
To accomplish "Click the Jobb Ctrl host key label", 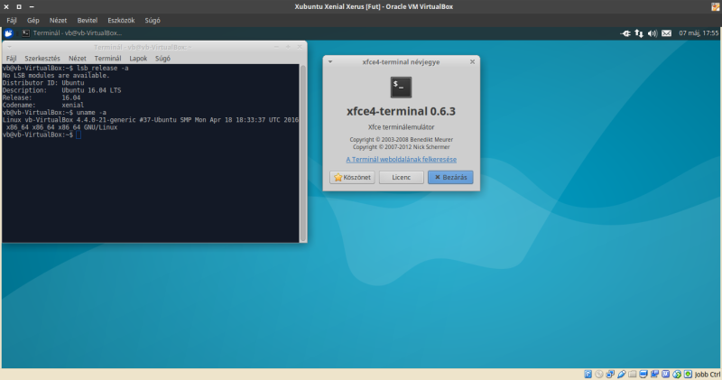I will [x=708, y=375].
